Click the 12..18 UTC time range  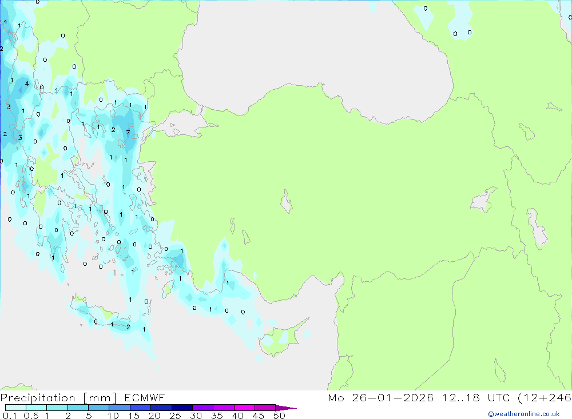click(x=476, y=397)
